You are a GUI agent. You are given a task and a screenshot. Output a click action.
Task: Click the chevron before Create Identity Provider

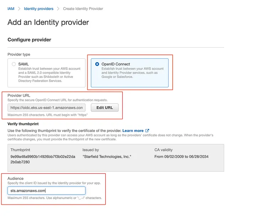coord(58,9)
